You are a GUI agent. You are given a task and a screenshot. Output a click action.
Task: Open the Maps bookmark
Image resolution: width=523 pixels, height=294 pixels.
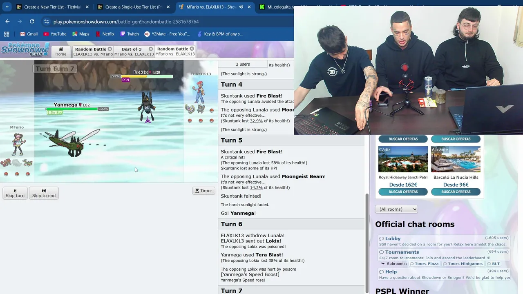click(80, 34)
